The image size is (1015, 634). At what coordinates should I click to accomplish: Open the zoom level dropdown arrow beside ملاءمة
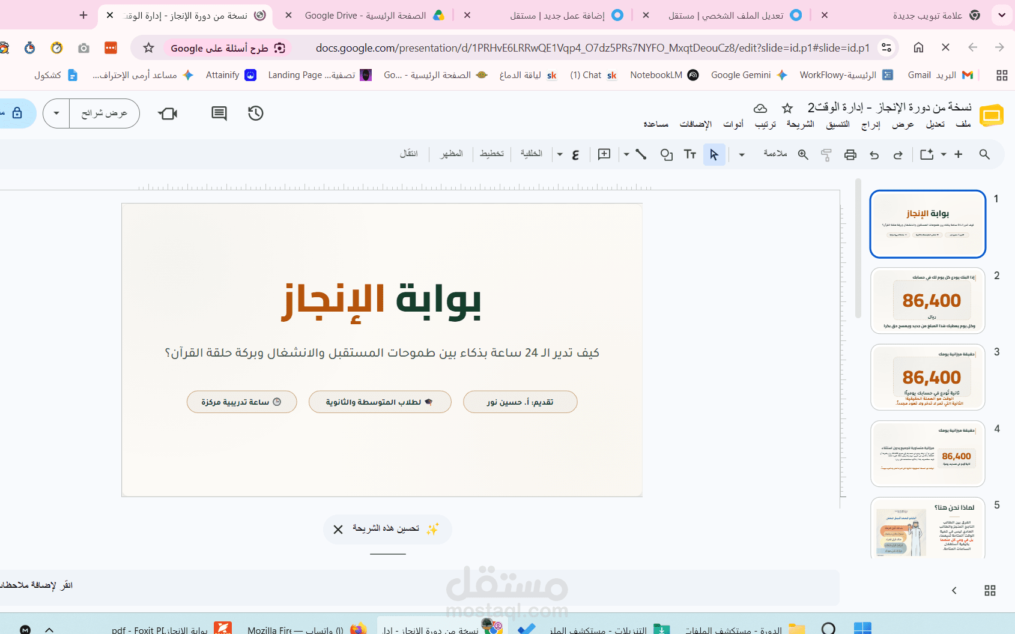point(742,154)
